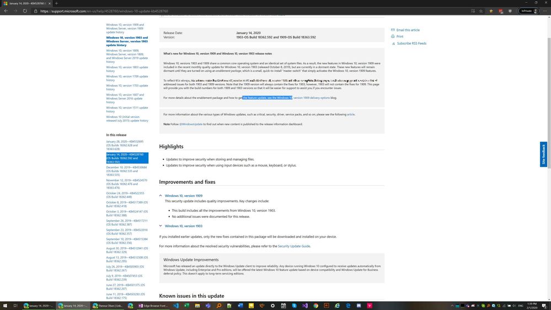Open August 30, 2019 KB4512941 release

click(x=127, y=250)
